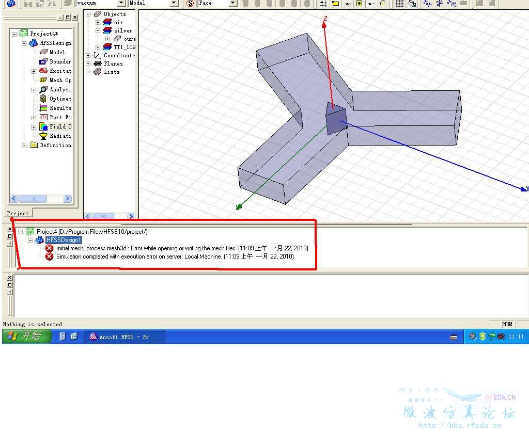Image resolution: width=529 pixels, height=433 pixels.
Task: Expand the air node in model tree
Action: pyautogui.click(x=98, y=23)
